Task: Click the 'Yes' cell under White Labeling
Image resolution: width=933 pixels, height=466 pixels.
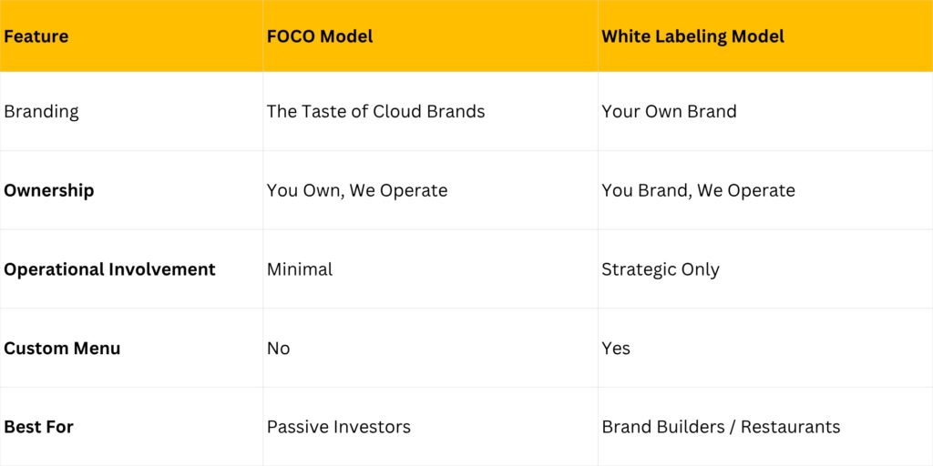Action: (x=616, y=349)
